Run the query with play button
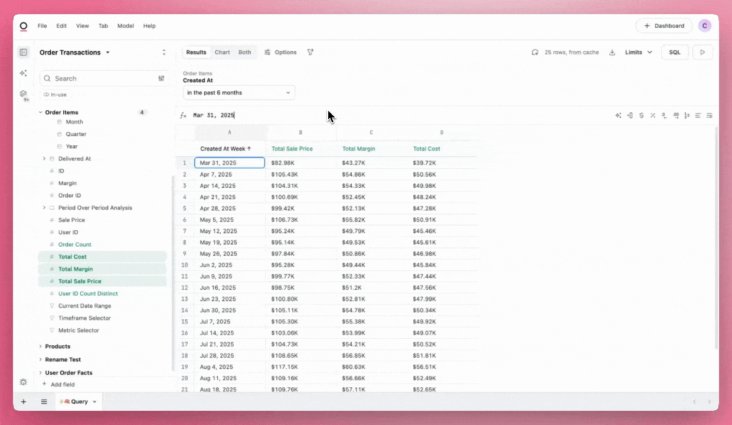Image resolution: width=732 pixels, height=425 pixels. coord(702,53)
